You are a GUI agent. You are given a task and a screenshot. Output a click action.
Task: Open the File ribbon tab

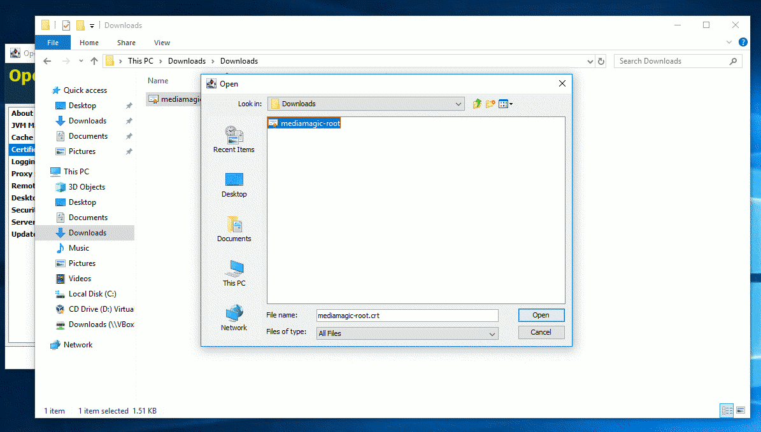[53, 43]
